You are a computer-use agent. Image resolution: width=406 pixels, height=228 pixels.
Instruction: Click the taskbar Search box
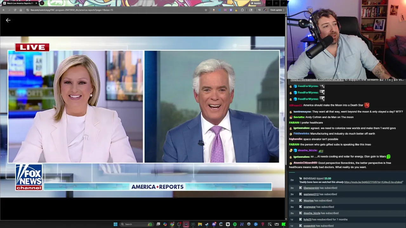(137, 224)
